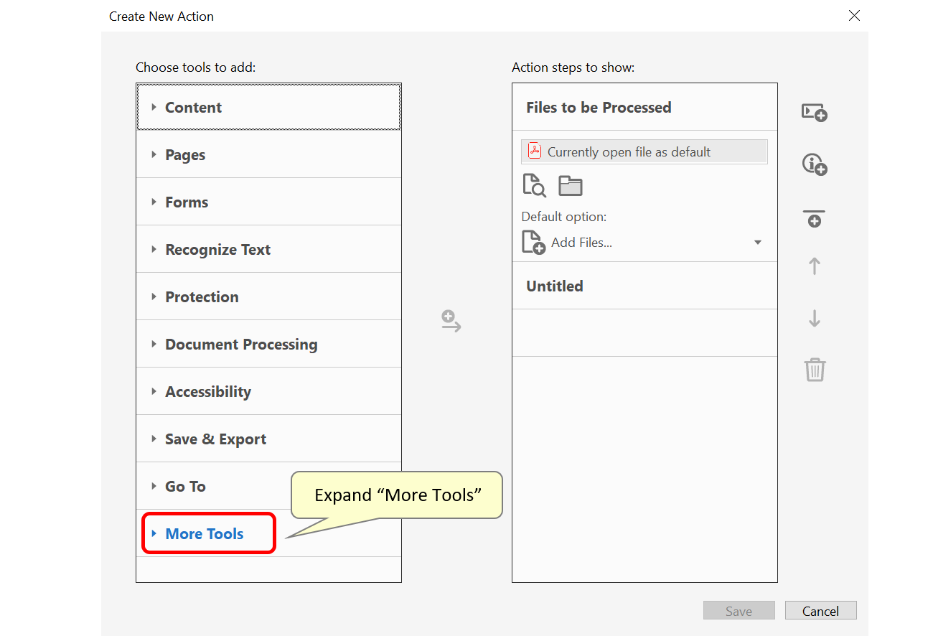933x636 pixels.
Task: Select the Save & Export category
Action: coord(215,439)
